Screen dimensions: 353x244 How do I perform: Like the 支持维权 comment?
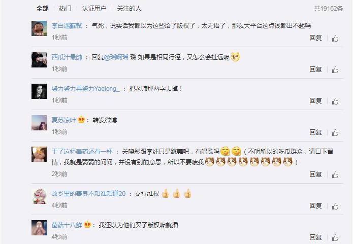[335, 206]
